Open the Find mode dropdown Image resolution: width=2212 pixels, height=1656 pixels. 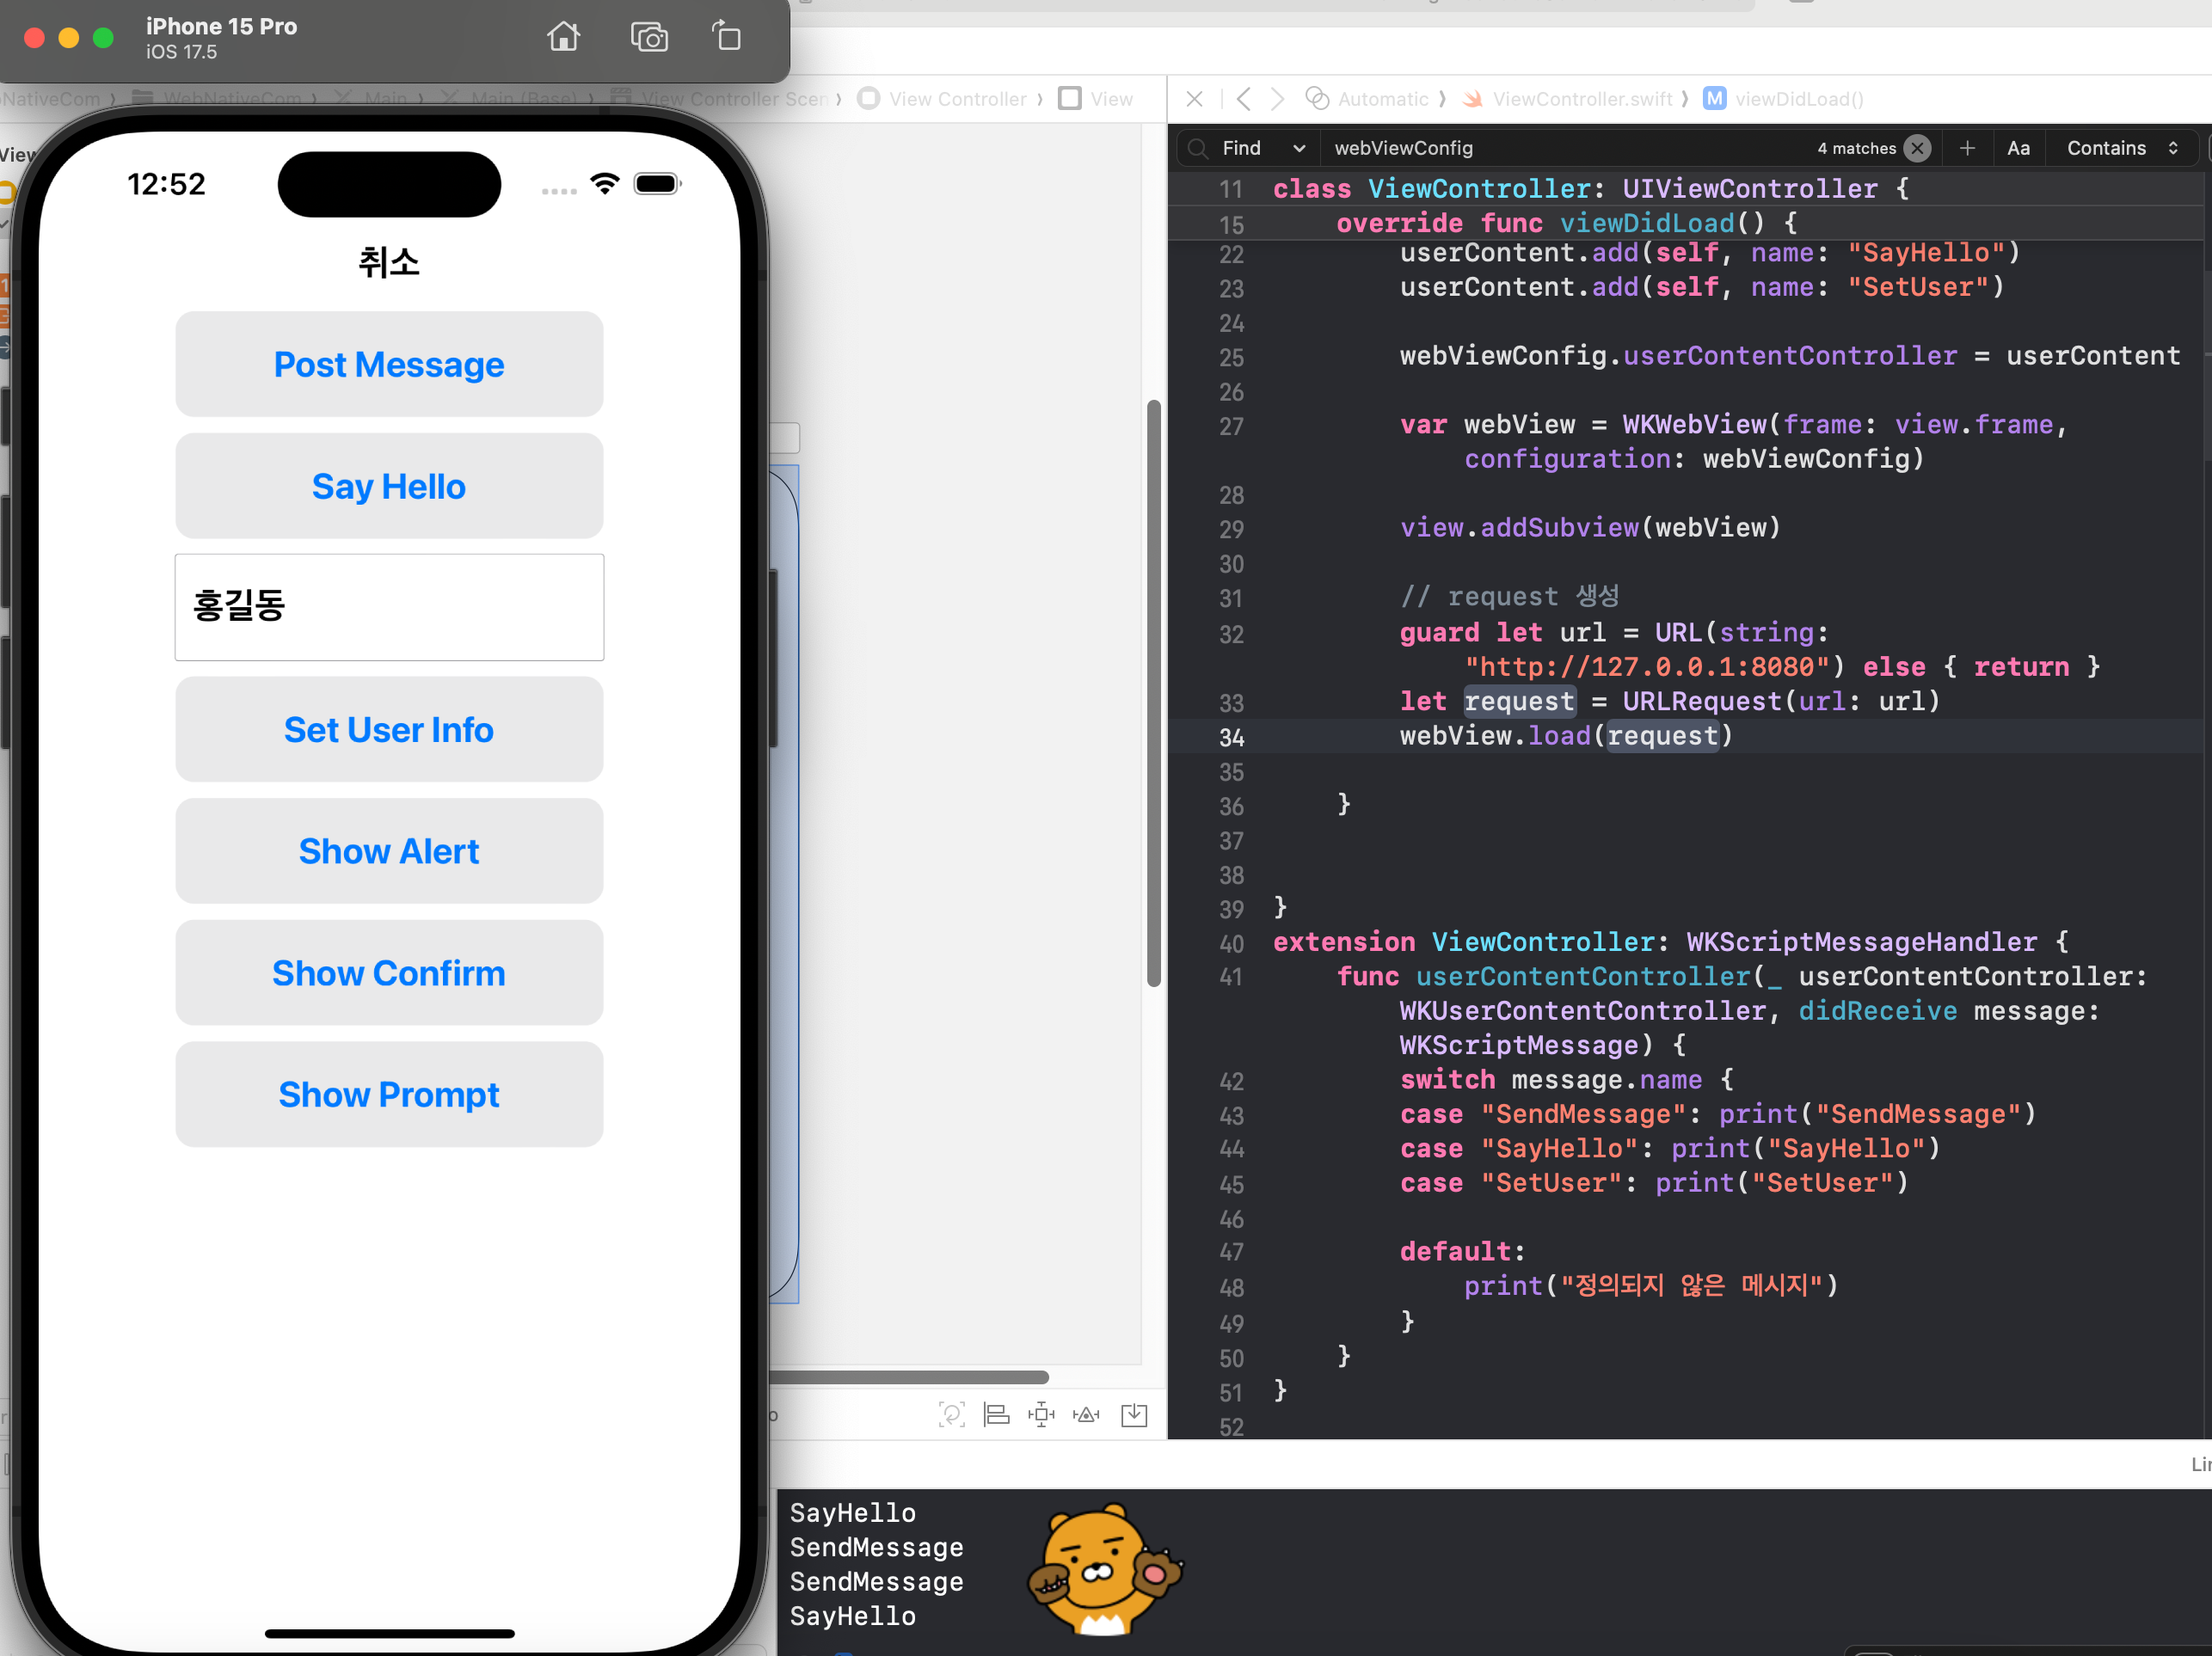point(1262,148)
